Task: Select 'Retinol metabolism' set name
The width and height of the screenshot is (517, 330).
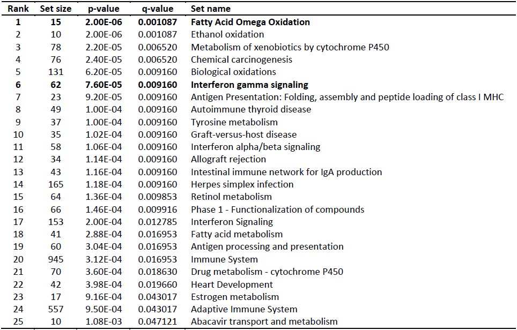Action: pos(231,197)
